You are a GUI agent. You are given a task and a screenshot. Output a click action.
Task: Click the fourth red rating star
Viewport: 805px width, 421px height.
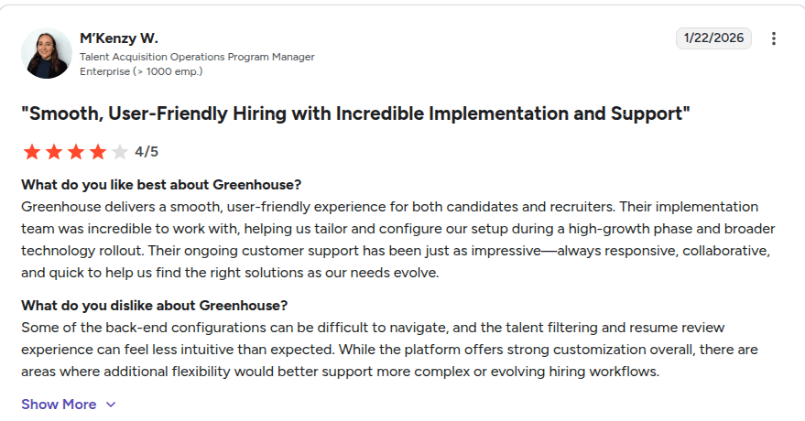click(x=98, y=152)
